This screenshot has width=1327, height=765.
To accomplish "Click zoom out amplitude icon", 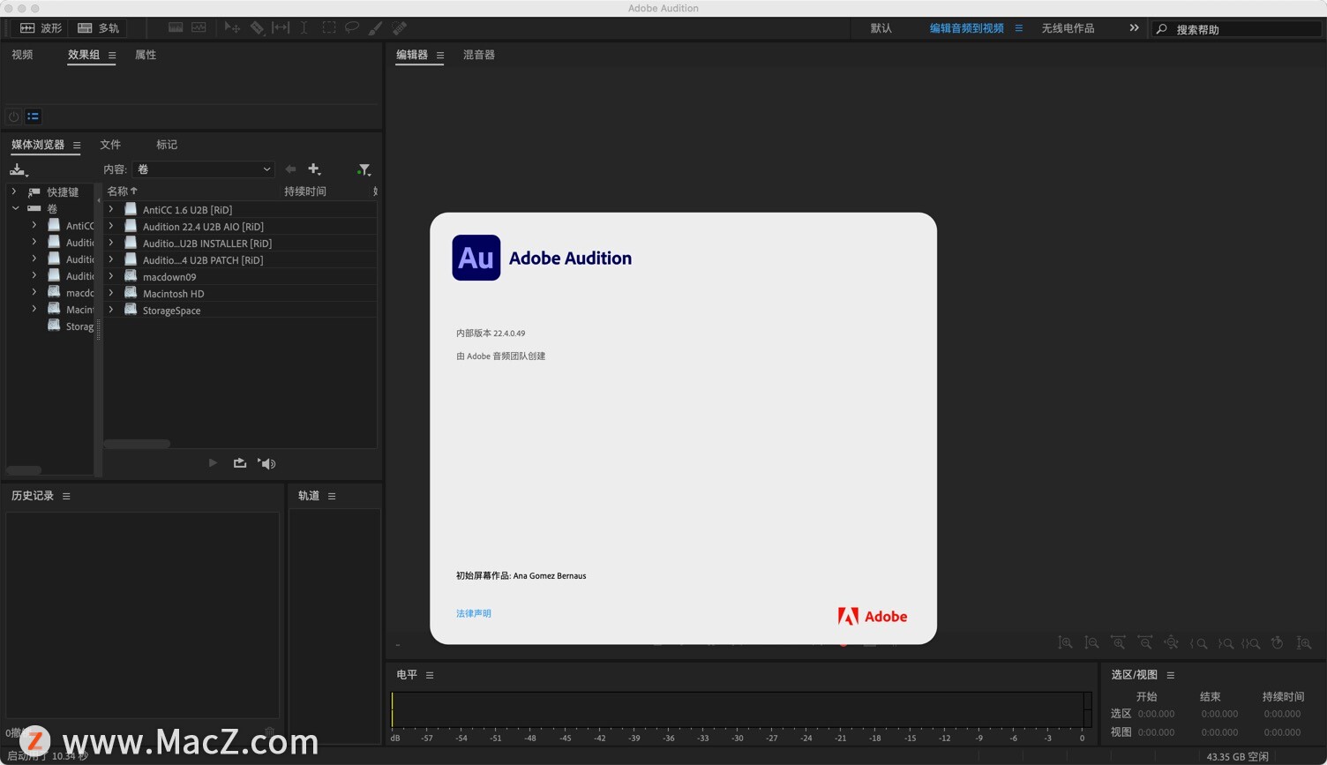I will (1091, 643).
